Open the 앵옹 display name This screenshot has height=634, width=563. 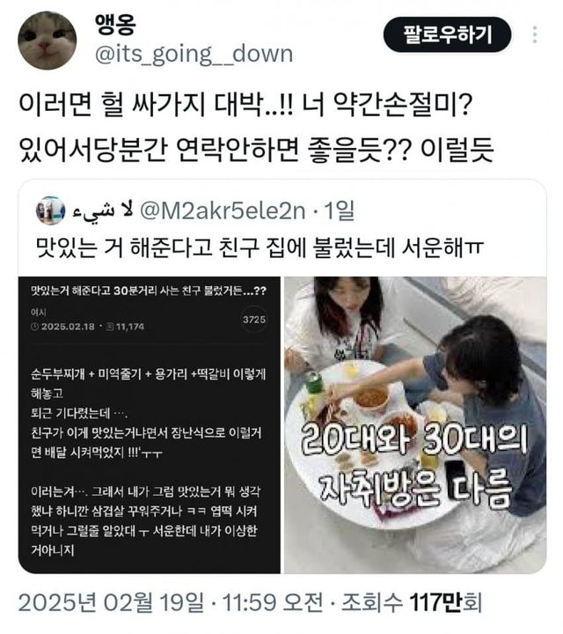coord(115,25)
